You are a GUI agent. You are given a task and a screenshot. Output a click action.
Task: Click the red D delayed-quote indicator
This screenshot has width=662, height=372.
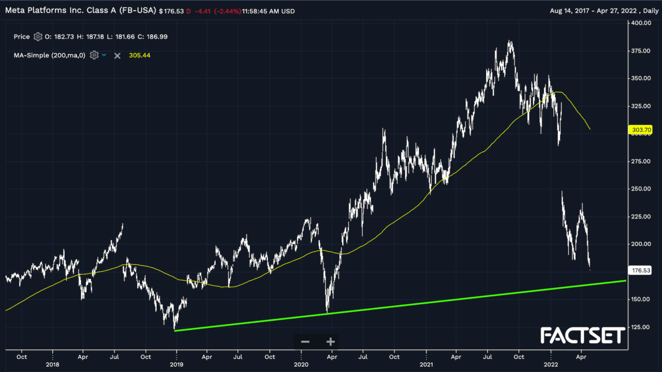coord(188,11)
